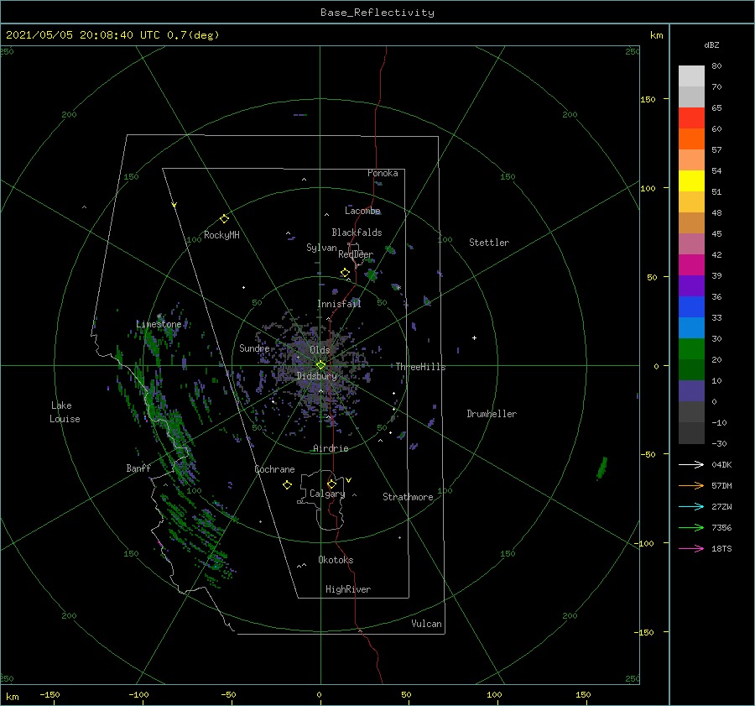Click the Okotoks label

(336, 560)
